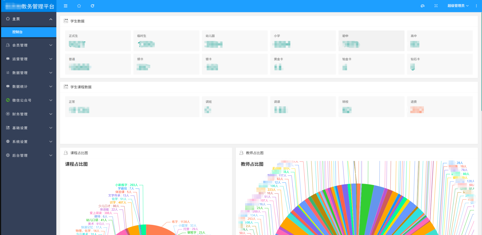Click the 财务管理 yen icon
The width and height of the screenshot is (482, 235).
click(x=8, y=114)
